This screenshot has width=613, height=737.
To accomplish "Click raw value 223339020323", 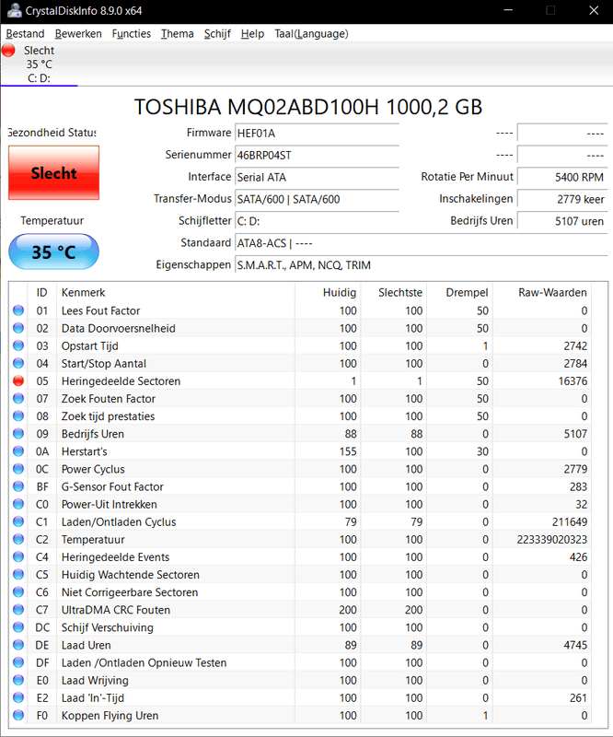I will click(552, 540).
